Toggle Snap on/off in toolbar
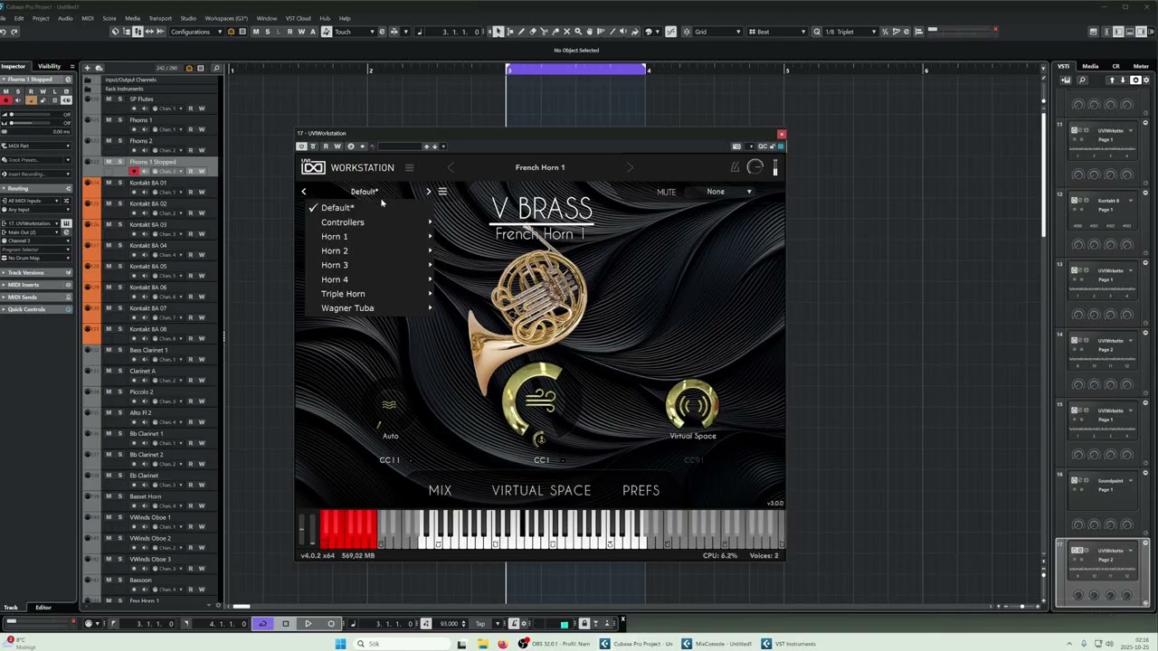 pyautogui.click(x=670, y=32)
